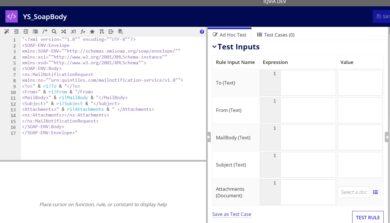The width and height of the screenshot is (390, 223).
Task: Click the <SOAP-ENV:Body> text on line 6
Action: [x=42, y=69]
